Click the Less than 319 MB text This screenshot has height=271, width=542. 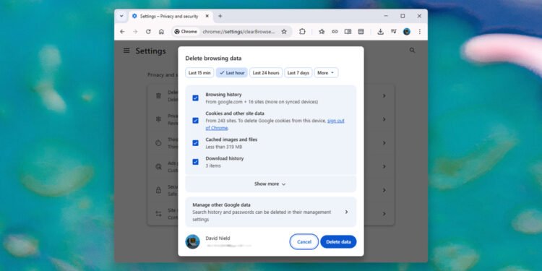pyautogui.click(x=223, y=147)
